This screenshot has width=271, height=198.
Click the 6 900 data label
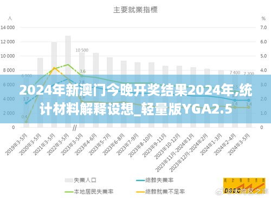27,76
